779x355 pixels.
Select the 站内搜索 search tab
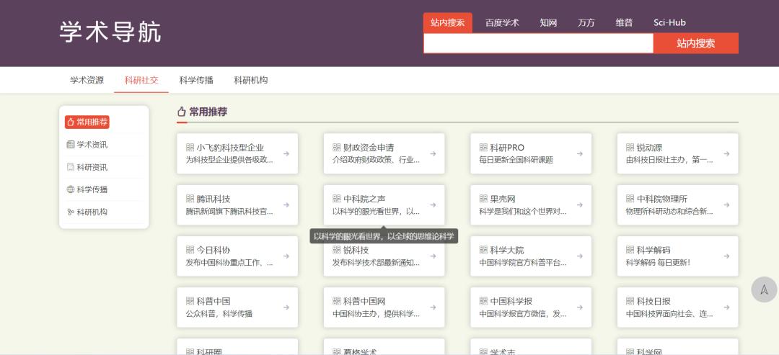[448, 23]
